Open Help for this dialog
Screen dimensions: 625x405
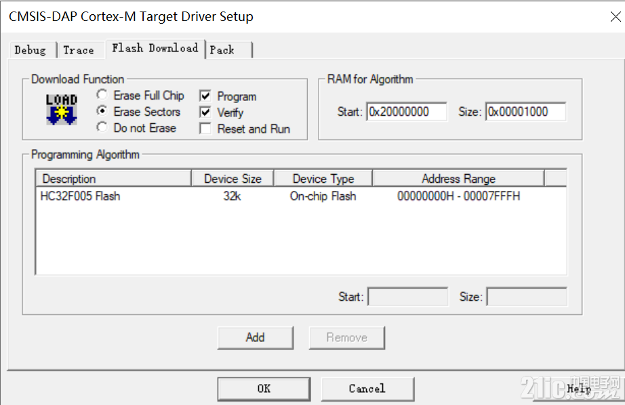579,389
